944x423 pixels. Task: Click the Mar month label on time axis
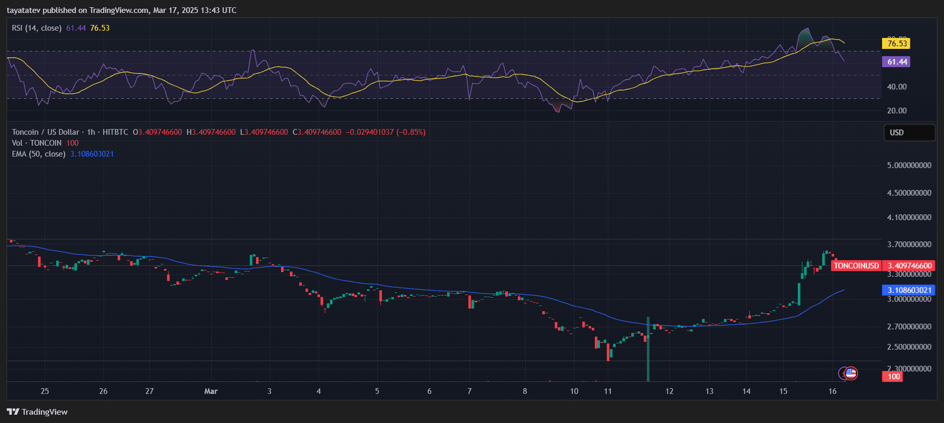[x=211, y=391]
